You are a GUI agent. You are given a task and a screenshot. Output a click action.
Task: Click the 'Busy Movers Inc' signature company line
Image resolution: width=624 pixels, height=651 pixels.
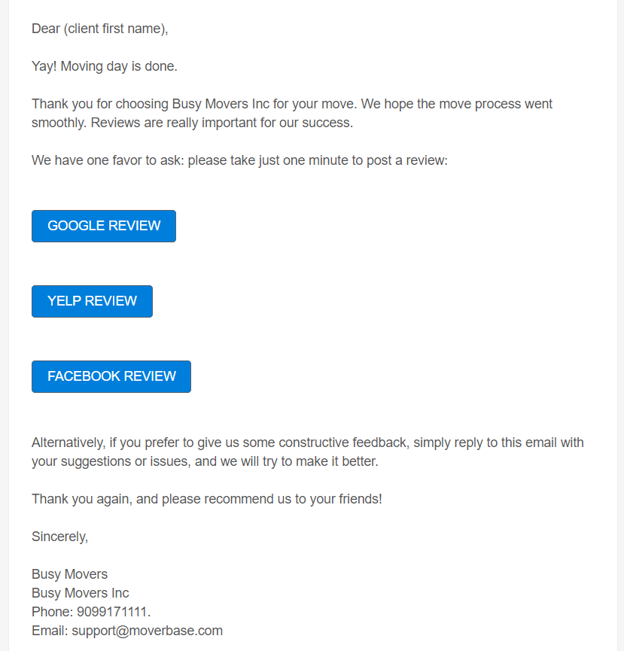pyautogui.click(x=80, y=593)
